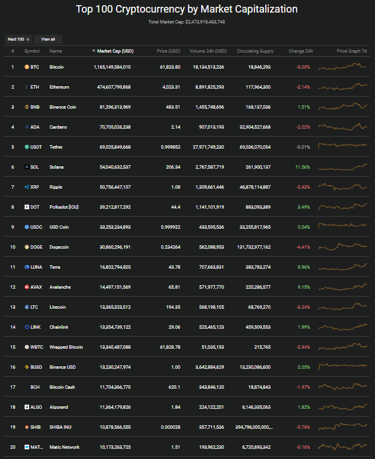Click the Cardano ADA coin icon
375x459 pixels.
click(x=27, y=127)
